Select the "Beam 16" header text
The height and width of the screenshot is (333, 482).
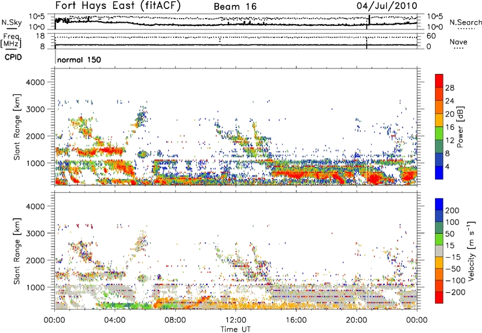click(x=235, y=7)
